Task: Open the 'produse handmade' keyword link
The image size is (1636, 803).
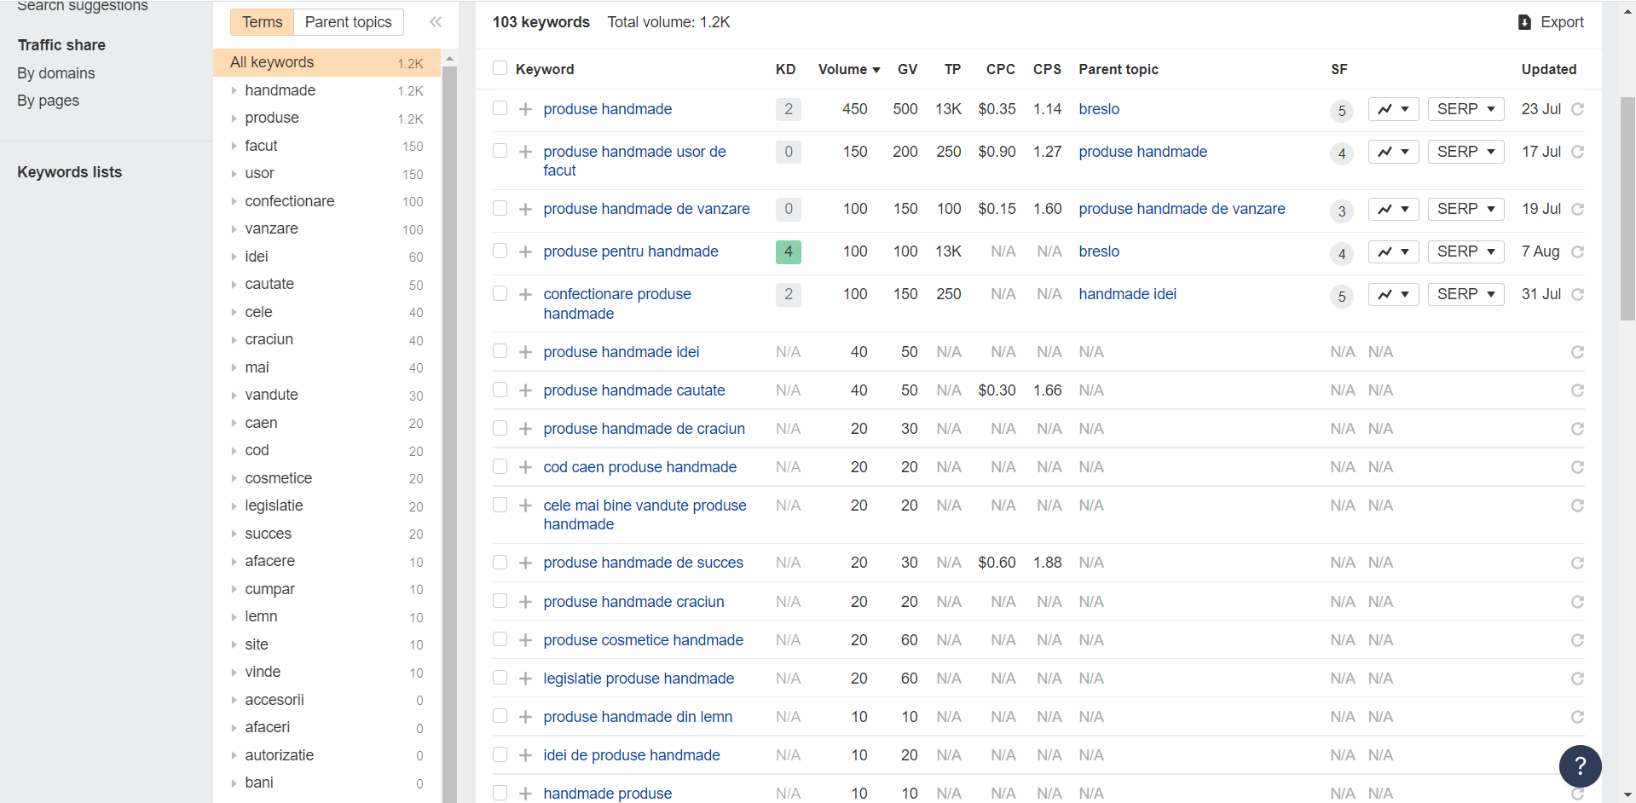Action: tap(608, 109)
